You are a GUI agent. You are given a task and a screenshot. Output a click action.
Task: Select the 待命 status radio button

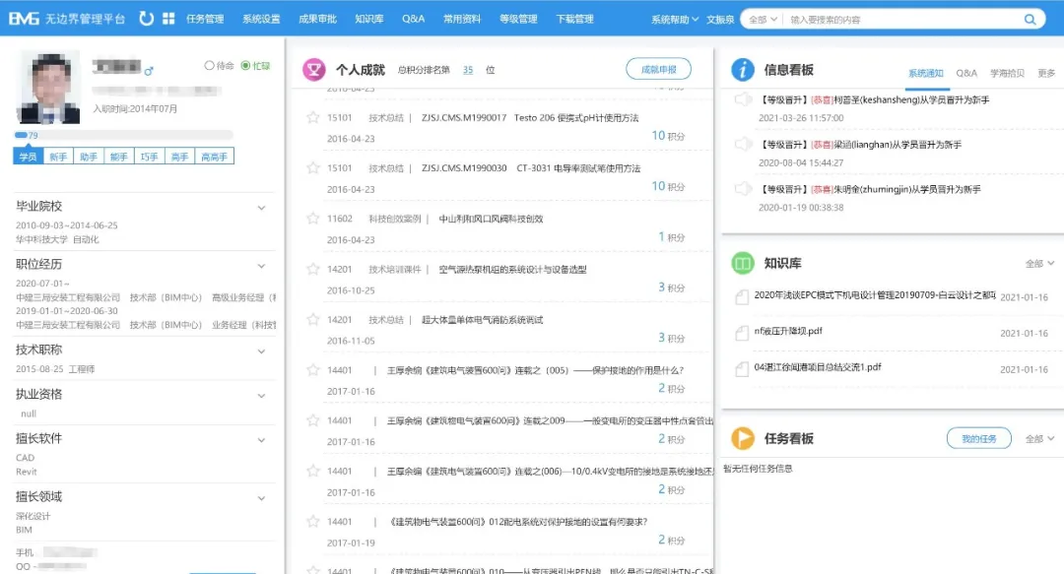click(x=209, y=66)
